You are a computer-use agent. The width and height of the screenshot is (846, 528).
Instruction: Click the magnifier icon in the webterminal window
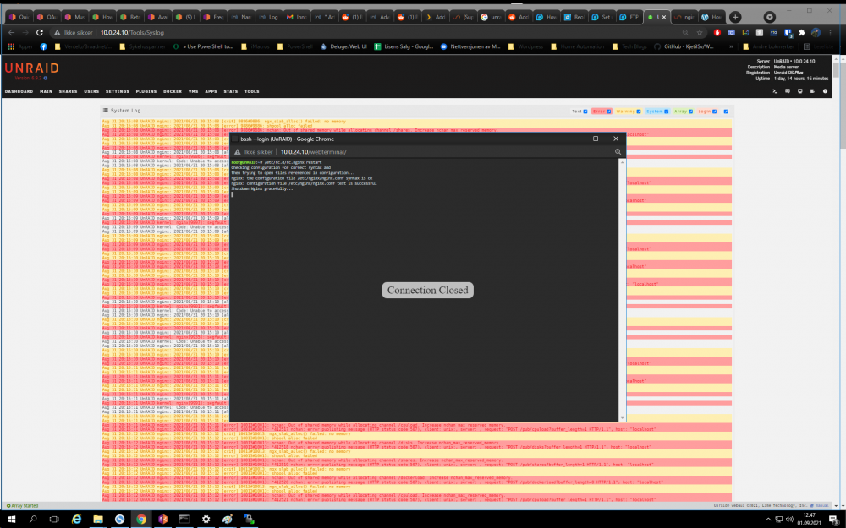[x=618, y=152]
